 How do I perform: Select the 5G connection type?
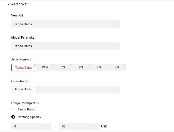[x=117, y=67]
